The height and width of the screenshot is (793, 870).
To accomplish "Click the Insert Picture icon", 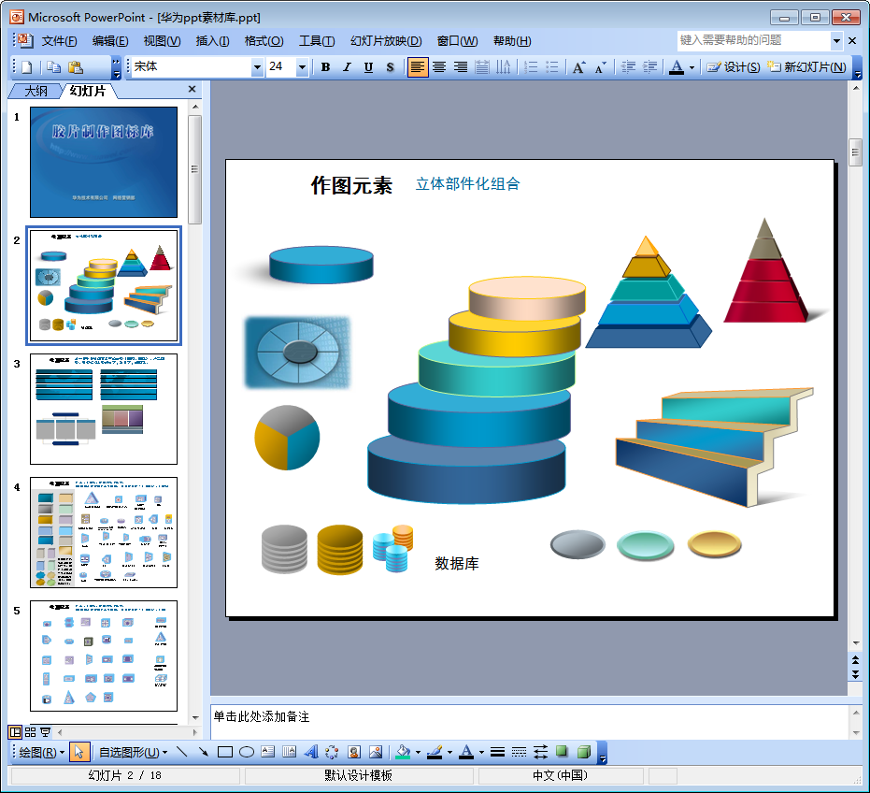I will pyautogui.click(x=376, y=752).
